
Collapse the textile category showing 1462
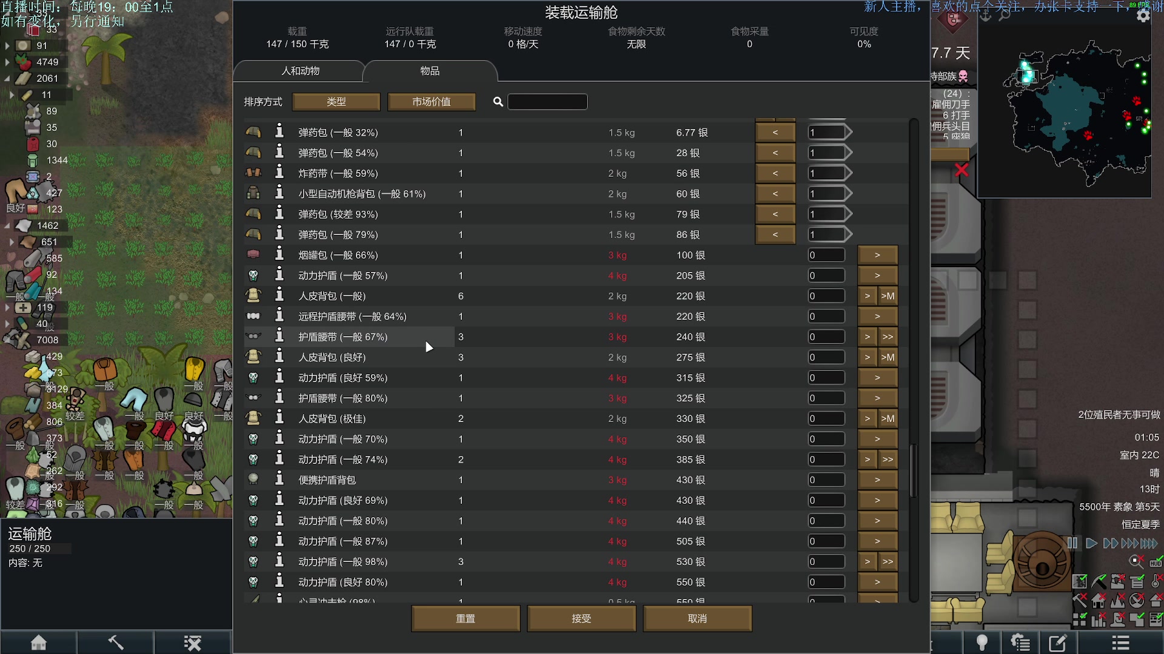click(x=7, y=225)
